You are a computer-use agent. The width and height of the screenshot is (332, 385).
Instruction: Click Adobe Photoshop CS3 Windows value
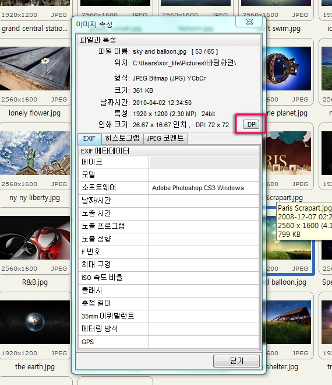(x=198, y=188)
